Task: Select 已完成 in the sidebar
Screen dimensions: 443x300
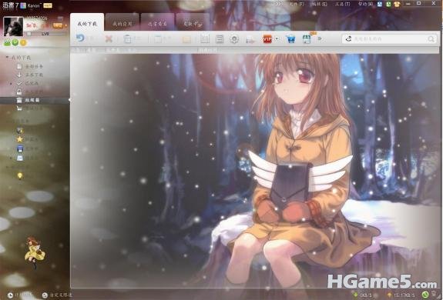Action: (28, 83)
